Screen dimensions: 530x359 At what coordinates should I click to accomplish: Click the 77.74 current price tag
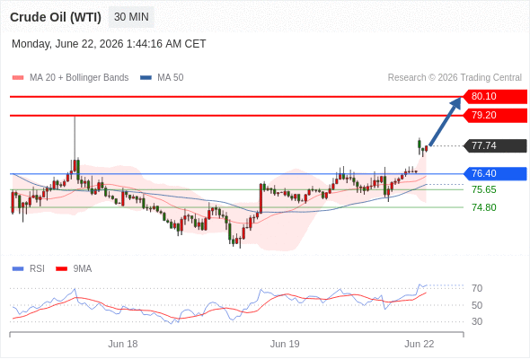[495, 146]
